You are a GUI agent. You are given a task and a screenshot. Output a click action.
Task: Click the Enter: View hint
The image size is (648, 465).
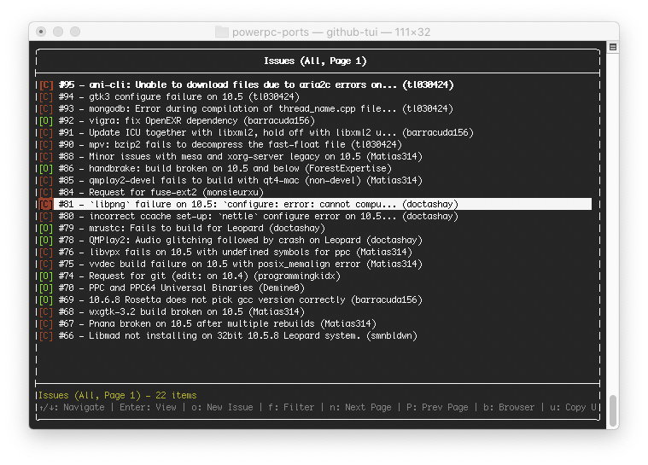[x=148, y=408]
